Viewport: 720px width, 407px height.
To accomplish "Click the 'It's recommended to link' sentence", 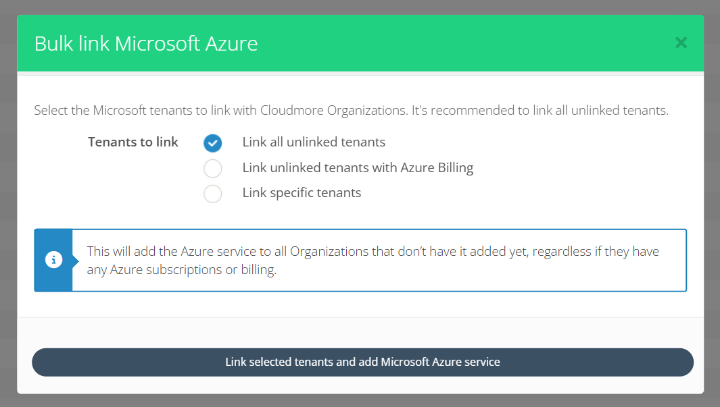I will pos(541,111).
